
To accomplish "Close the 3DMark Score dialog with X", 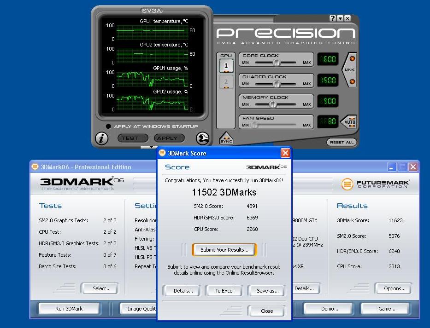I will 285,153.
